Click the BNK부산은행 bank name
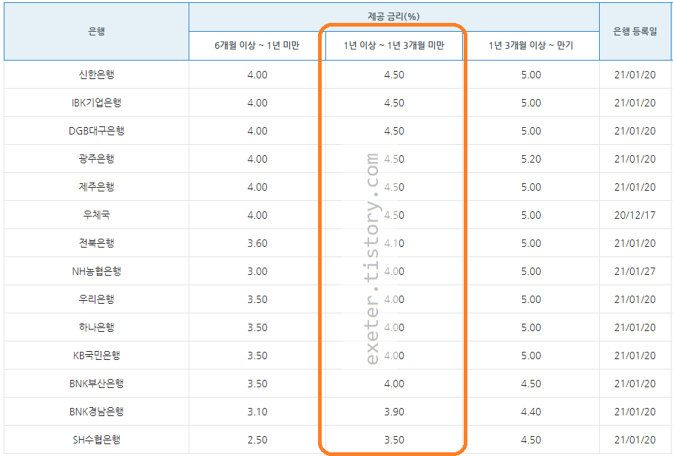 (97, 384)
